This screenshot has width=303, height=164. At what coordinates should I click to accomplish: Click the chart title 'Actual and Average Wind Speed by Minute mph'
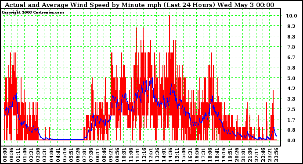coord(83,5)
